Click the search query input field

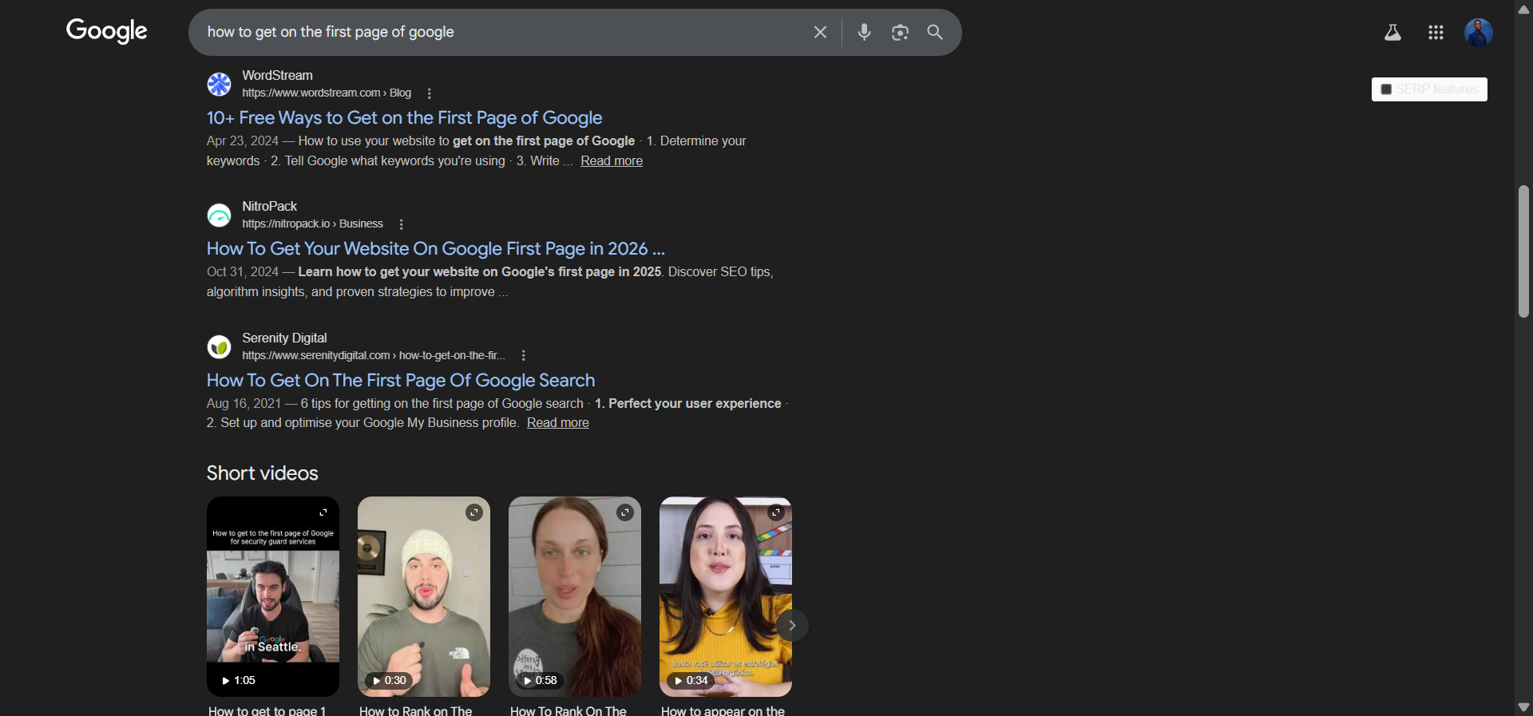[503, 32]
